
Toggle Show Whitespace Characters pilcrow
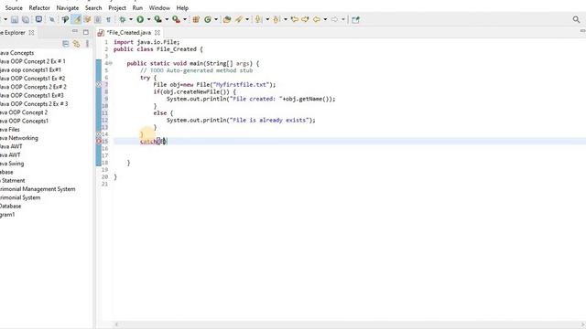click(108, 19)
